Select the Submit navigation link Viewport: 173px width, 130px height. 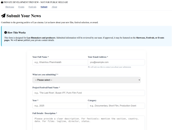pos(44,7)
